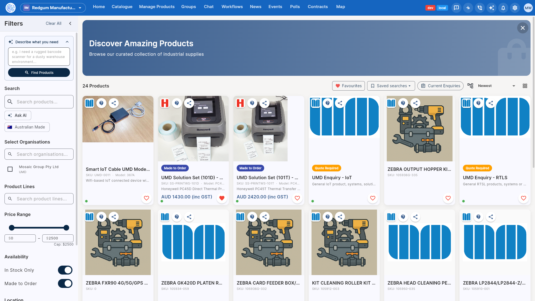This screenshot has height=301, width=535.
Task: Open the Saved searches dropdown
Action: pos(391,86)
